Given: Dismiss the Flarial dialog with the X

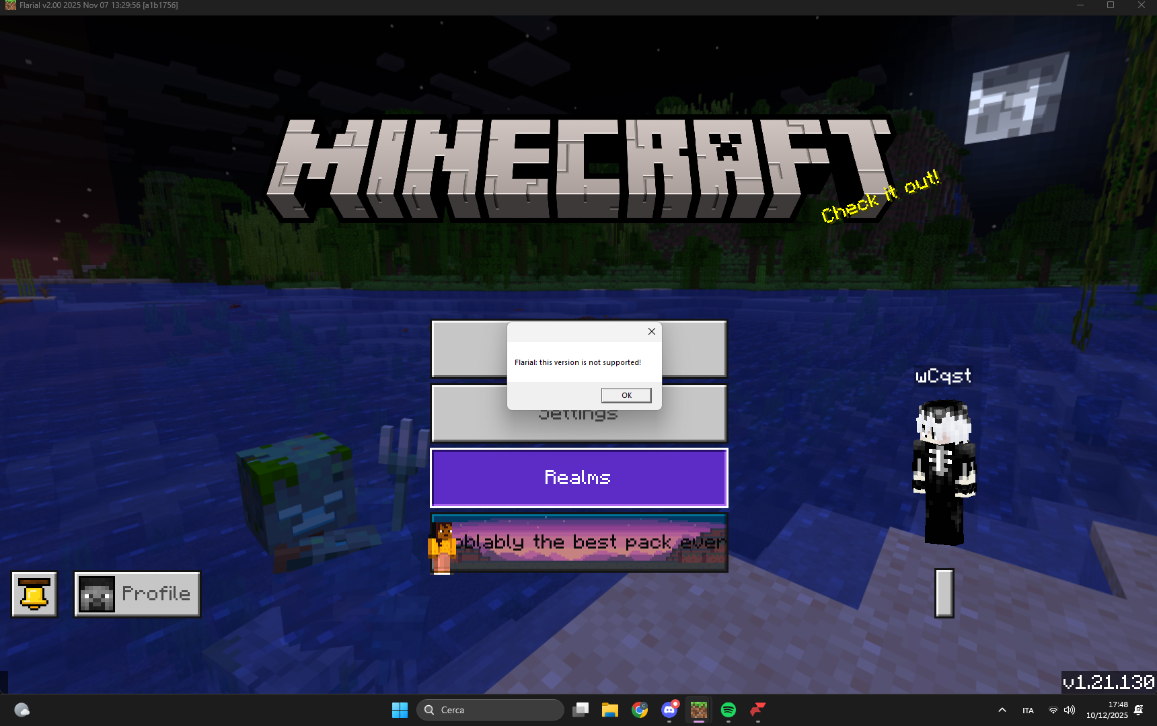Looking at the screenshot, I should tap(650, 331).
